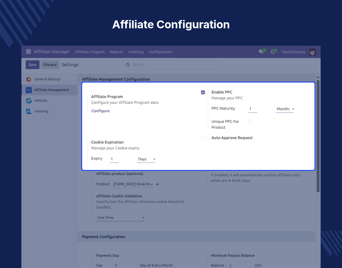Image resolution: width=342 pixels, height=268 pixels.
Task: Click the scrollbar up arrow
Action: click(x=318, y=77)
